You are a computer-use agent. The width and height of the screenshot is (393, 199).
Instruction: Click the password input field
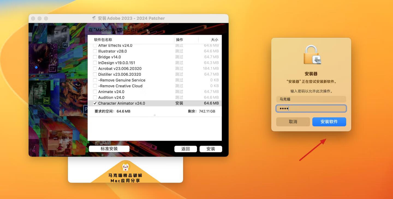pyautogui.click(x=311, y=109)
